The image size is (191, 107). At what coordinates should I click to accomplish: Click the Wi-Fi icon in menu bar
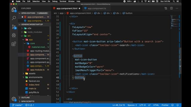pyautogui.click(x=145, y=1)
